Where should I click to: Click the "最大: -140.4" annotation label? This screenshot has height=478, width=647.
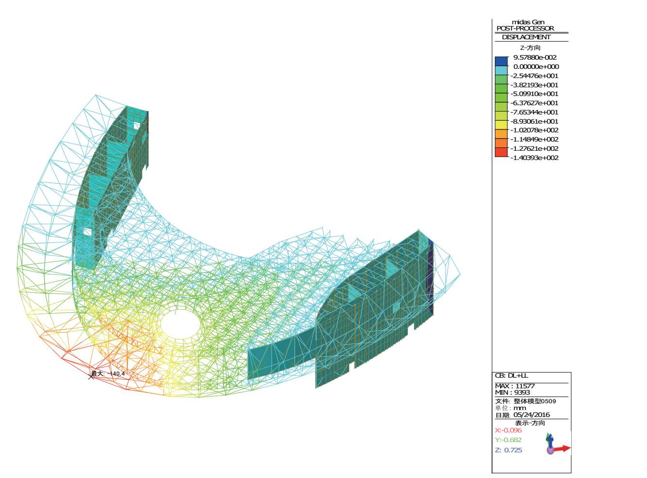point(108,374)
